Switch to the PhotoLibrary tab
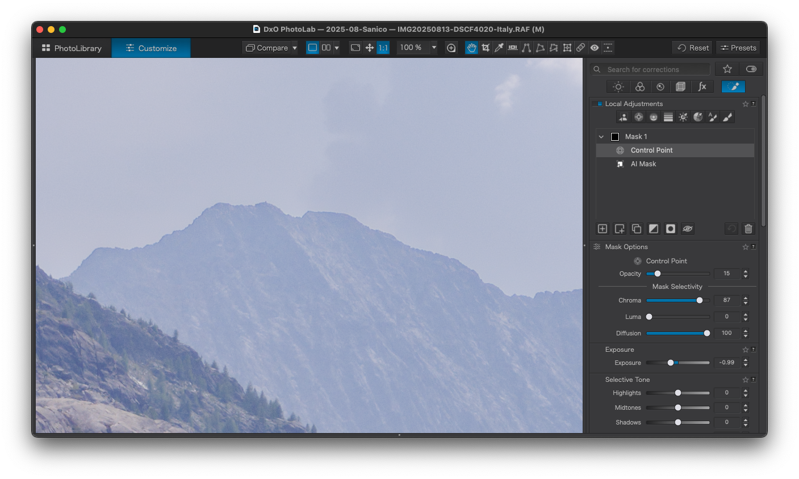The height and width of the screenshot is (479, 799). 72,48
